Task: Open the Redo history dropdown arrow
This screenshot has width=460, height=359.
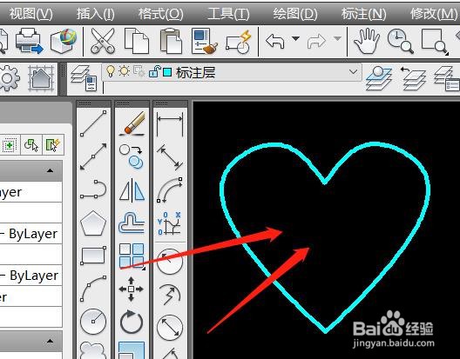Action: point(337,38)
